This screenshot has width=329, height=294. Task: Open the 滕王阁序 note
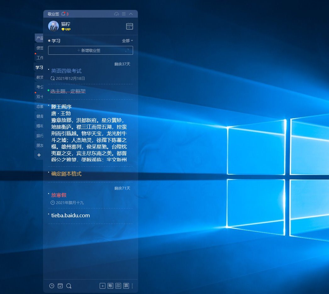coord(89,133)
